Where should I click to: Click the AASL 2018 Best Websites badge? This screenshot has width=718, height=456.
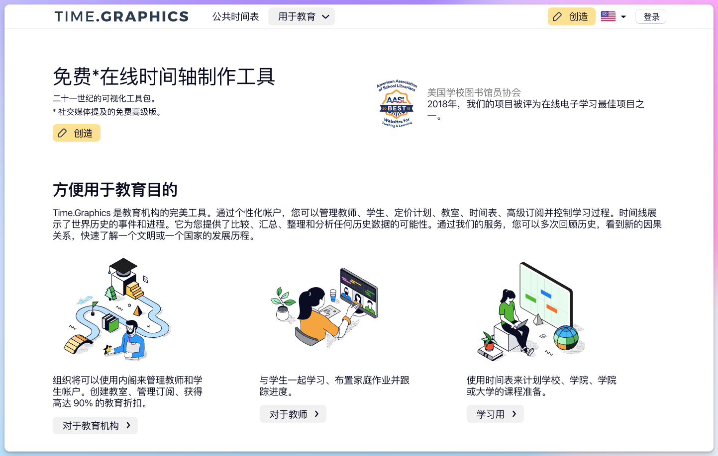pos(397,103)
